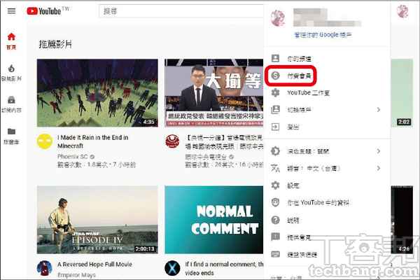Screen dimensions: 420x280
Task: Click the YouTube 工作室 gear icon
Action: pos(275,92)
